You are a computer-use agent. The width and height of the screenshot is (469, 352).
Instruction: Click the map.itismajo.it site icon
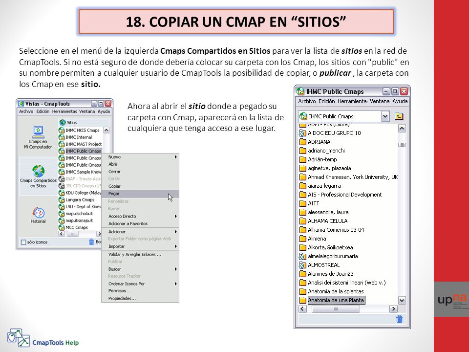(x=62, y=220)
